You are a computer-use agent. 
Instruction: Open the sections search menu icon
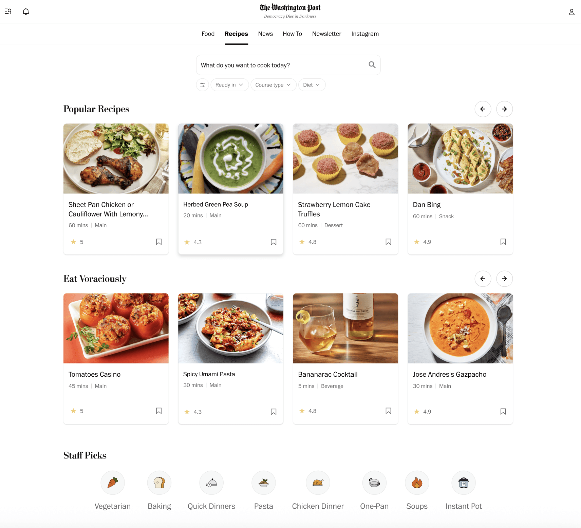(x=8, y=12)
